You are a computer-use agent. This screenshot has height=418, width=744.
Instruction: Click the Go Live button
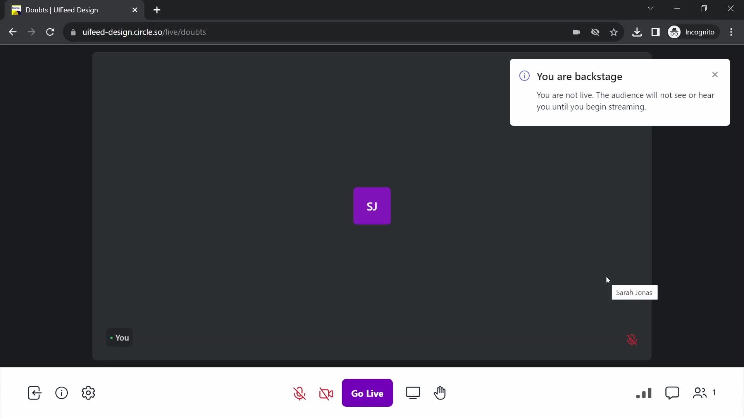tap(367, 393)
